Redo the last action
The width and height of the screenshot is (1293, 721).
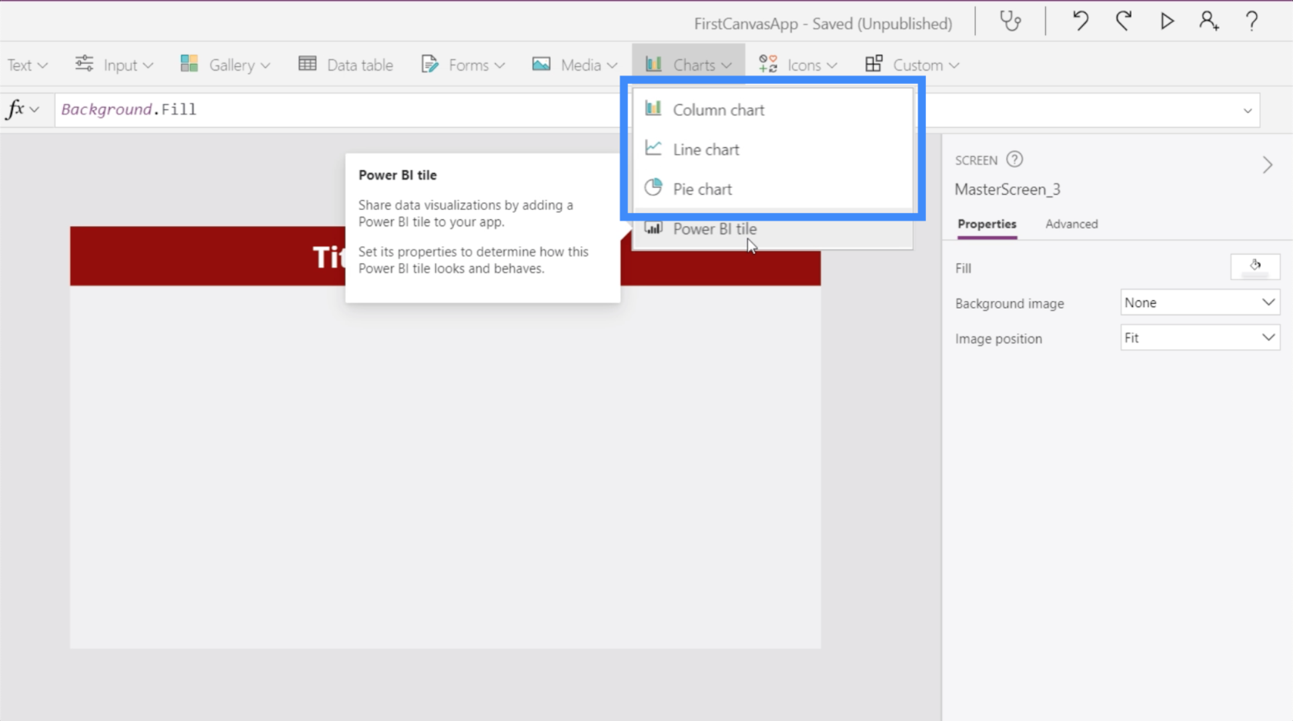point(1124,22)
